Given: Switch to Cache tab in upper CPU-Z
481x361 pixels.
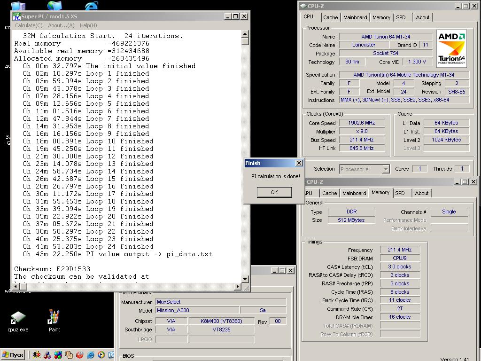Looking at the screenshot, I should (330, 17).
